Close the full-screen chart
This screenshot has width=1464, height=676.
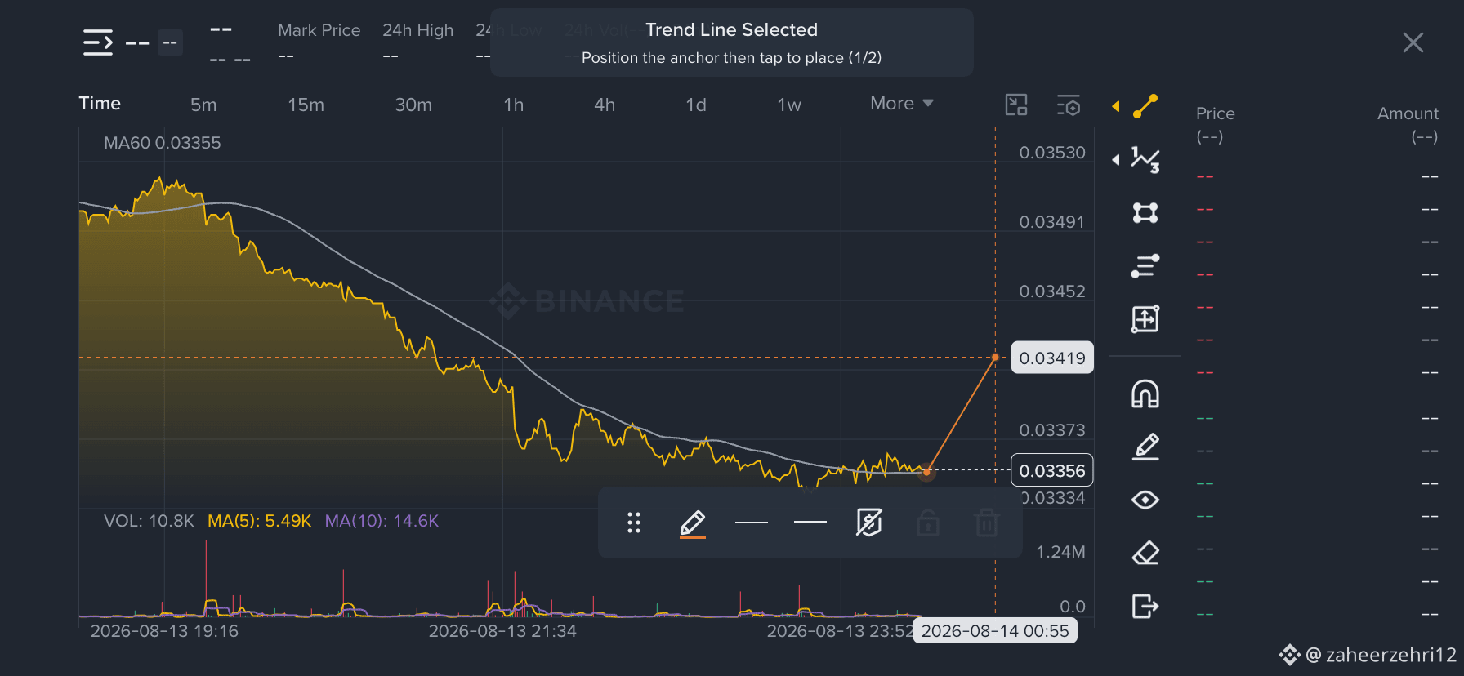(x=1413, y=42)
